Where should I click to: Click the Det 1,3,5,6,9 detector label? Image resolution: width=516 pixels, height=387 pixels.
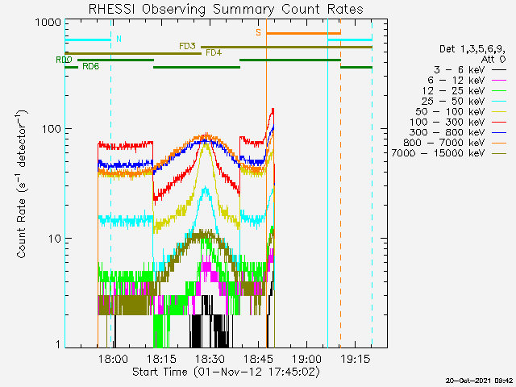point(472,49)
